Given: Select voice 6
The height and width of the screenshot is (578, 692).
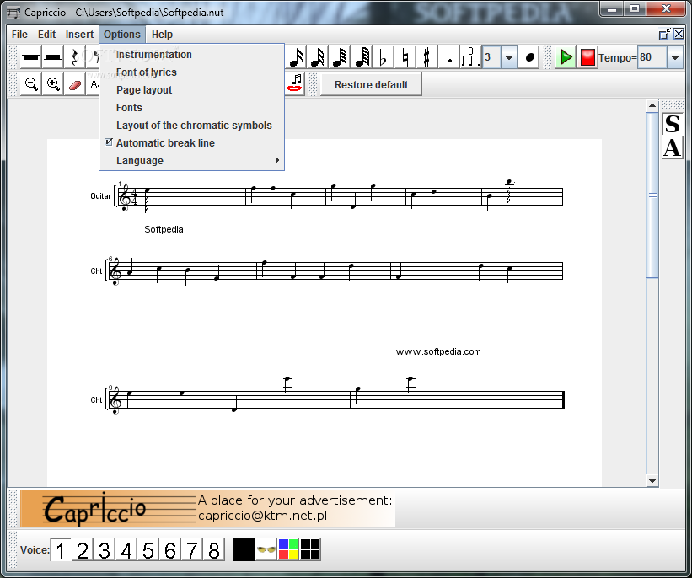Looking at the screenshot, I should click(x=170, y=550).
